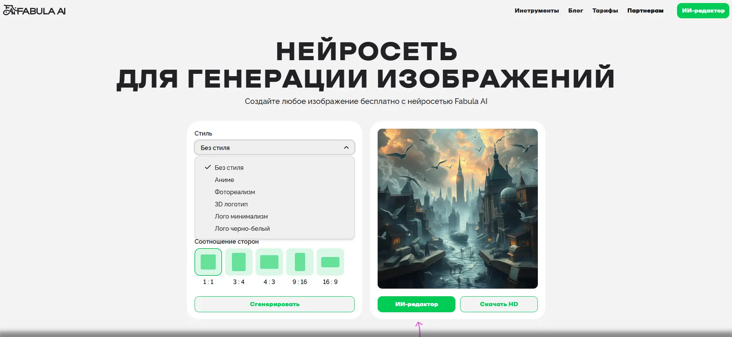Select the 3:4 aspect ratio icon

coord(239,262)
